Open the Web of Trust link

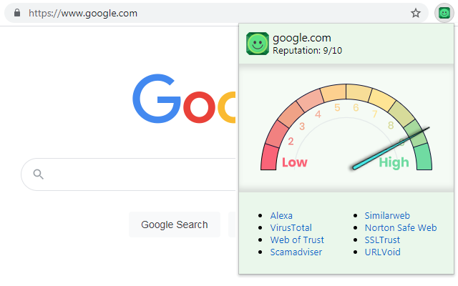point(297,240)
